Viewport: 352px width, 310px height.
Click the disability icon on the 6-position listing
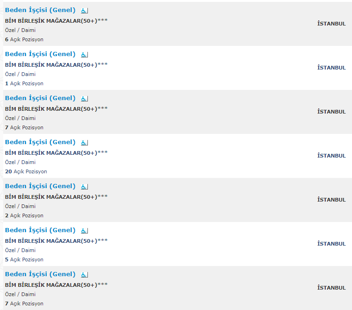[84, 11]
